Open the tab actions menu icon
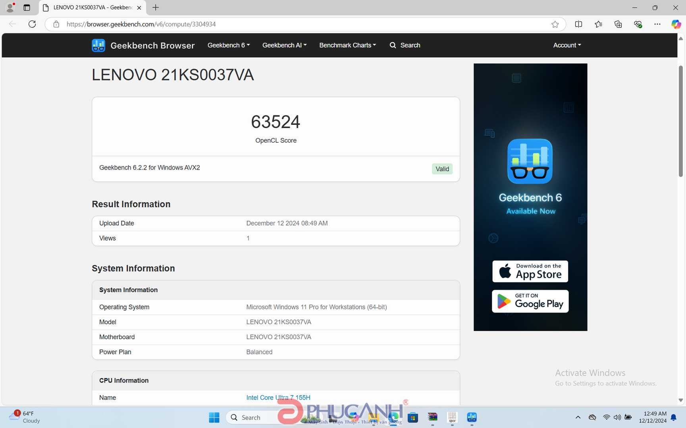Viewport: 686px width, 428px height. click(x=27, y=8)
